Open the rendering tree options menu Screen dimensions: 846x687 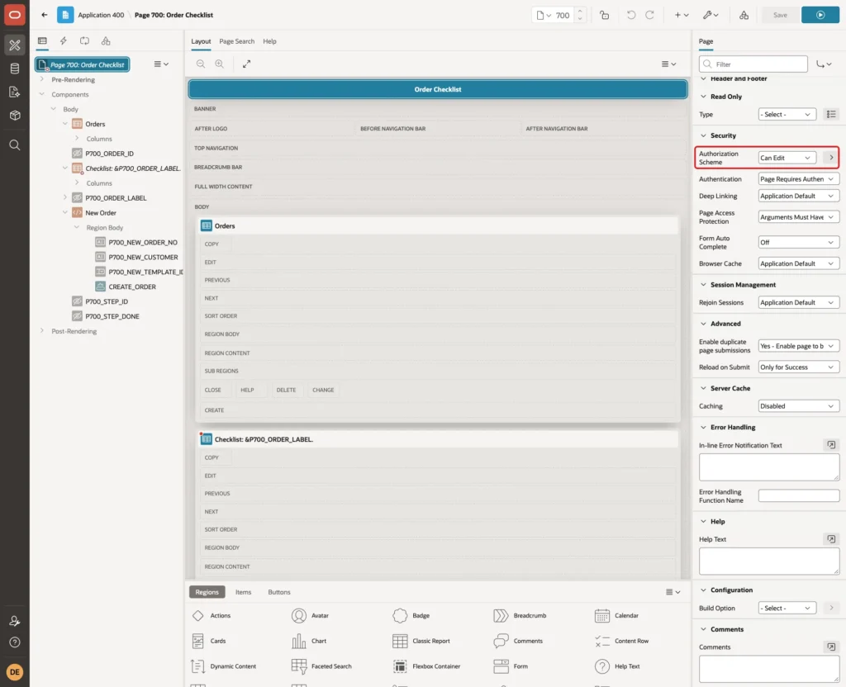coord(161,64)
